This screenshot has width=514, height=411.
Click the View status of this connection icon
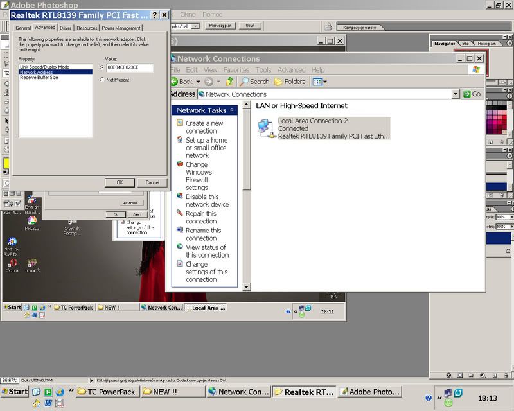tap(180, 247)
